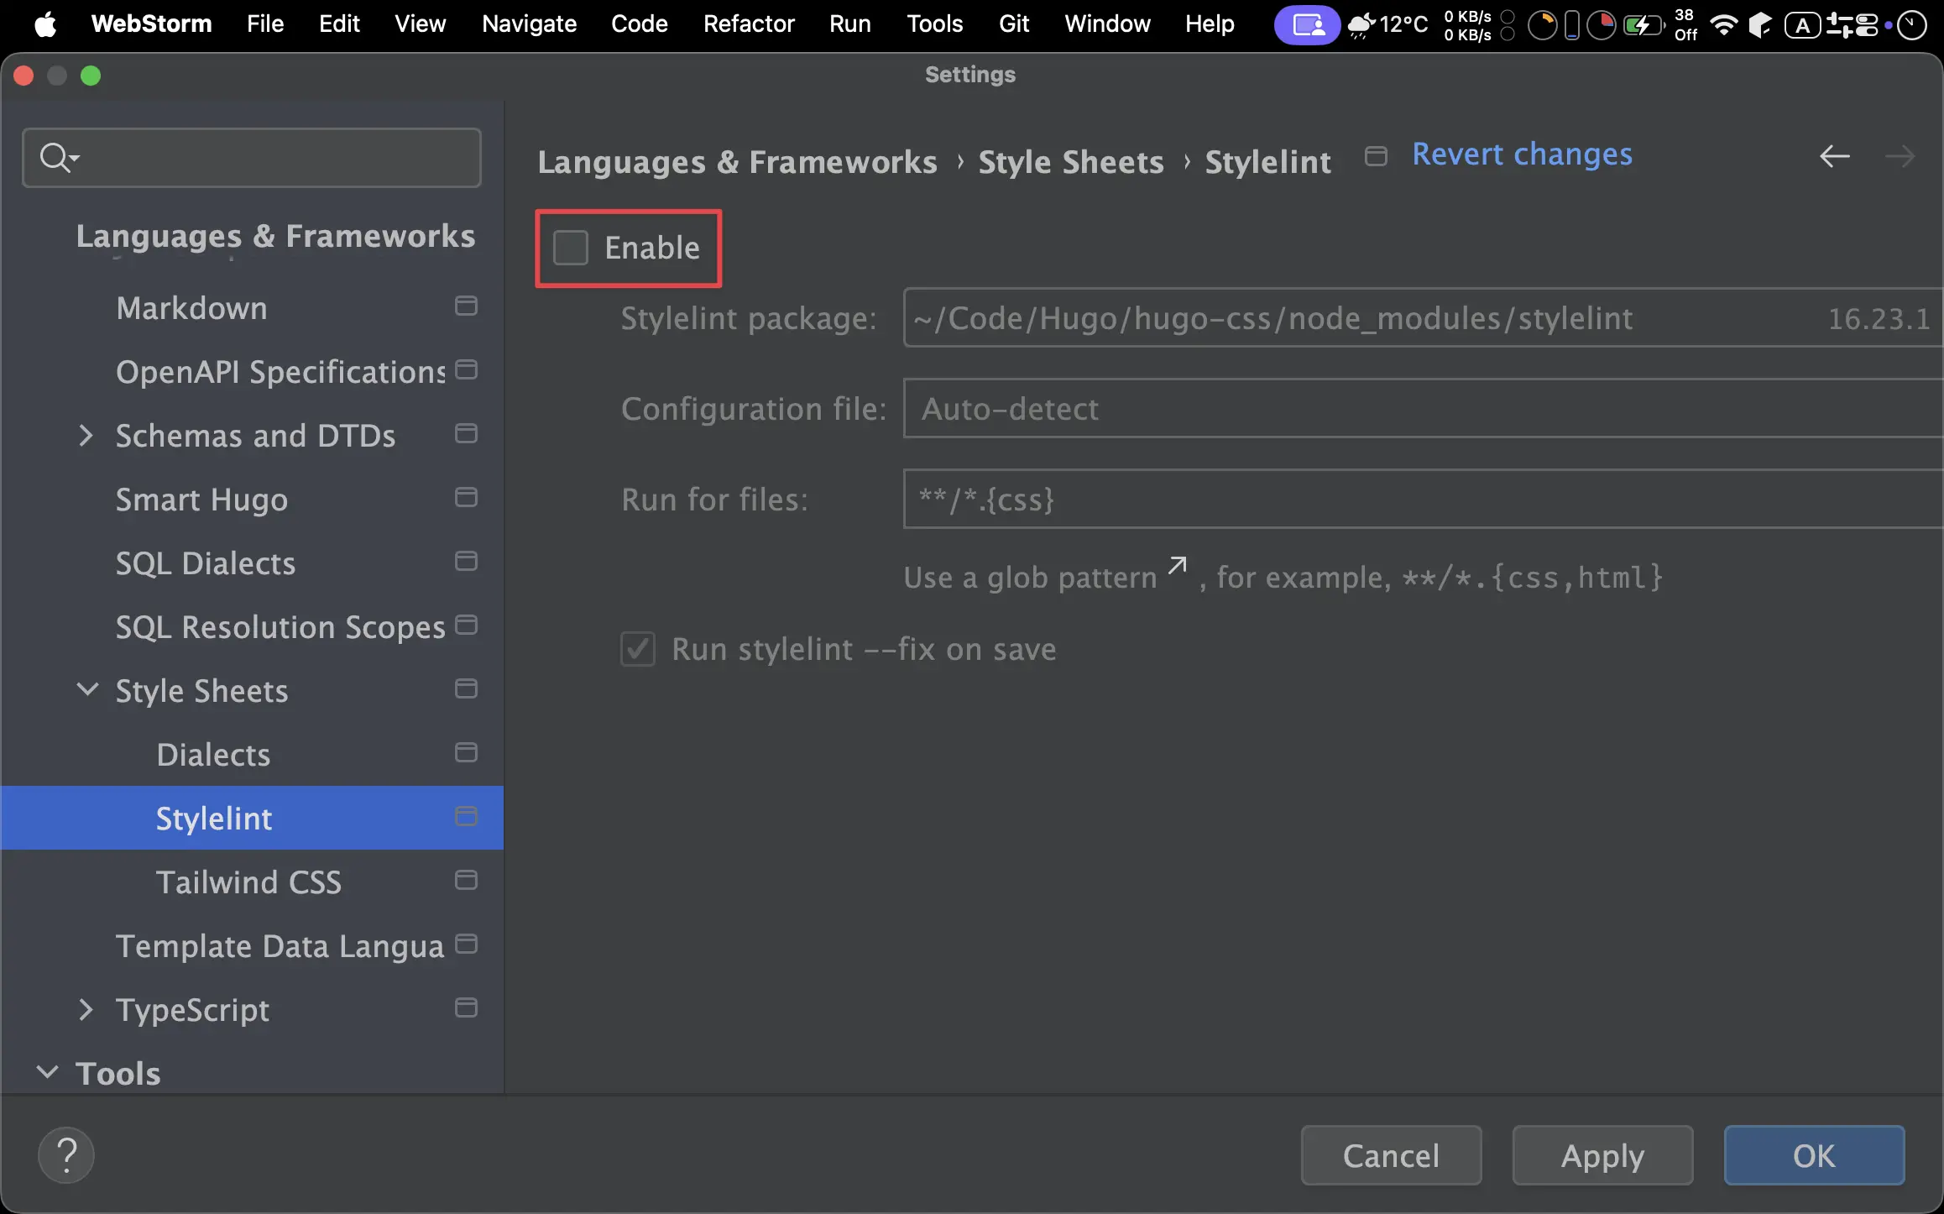Screen dimensions: 1944x1214
Task: Click the screen sharing icon in menu bar
Action: (x=1307, y=24)
